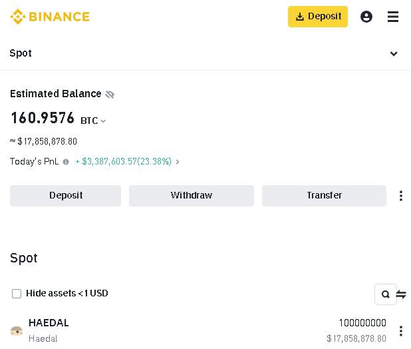Click the Transfer button
This screenshot has height=349, width=411.
(x=324, y=196)
